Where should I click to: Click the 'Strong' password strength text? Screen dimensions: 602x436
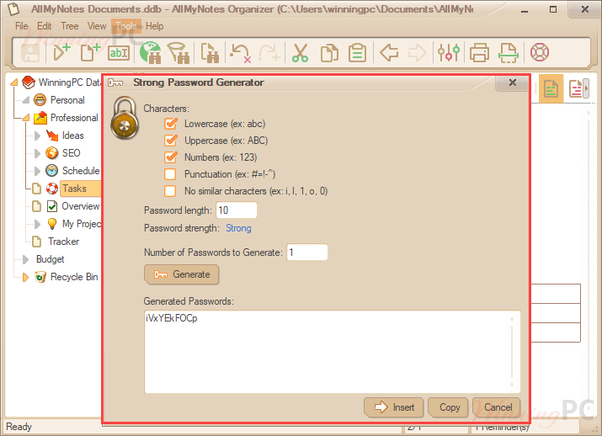238,228
